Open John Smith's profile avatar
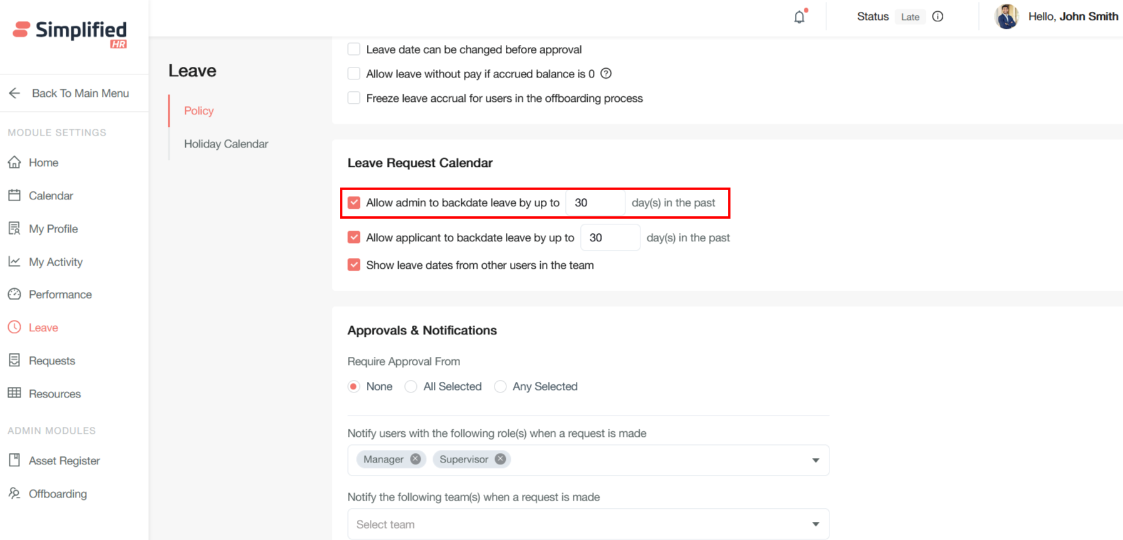 1007,17
